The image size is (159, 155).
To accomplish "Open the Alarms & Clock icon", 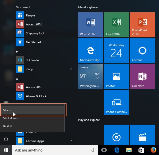I will pos(20,96).
